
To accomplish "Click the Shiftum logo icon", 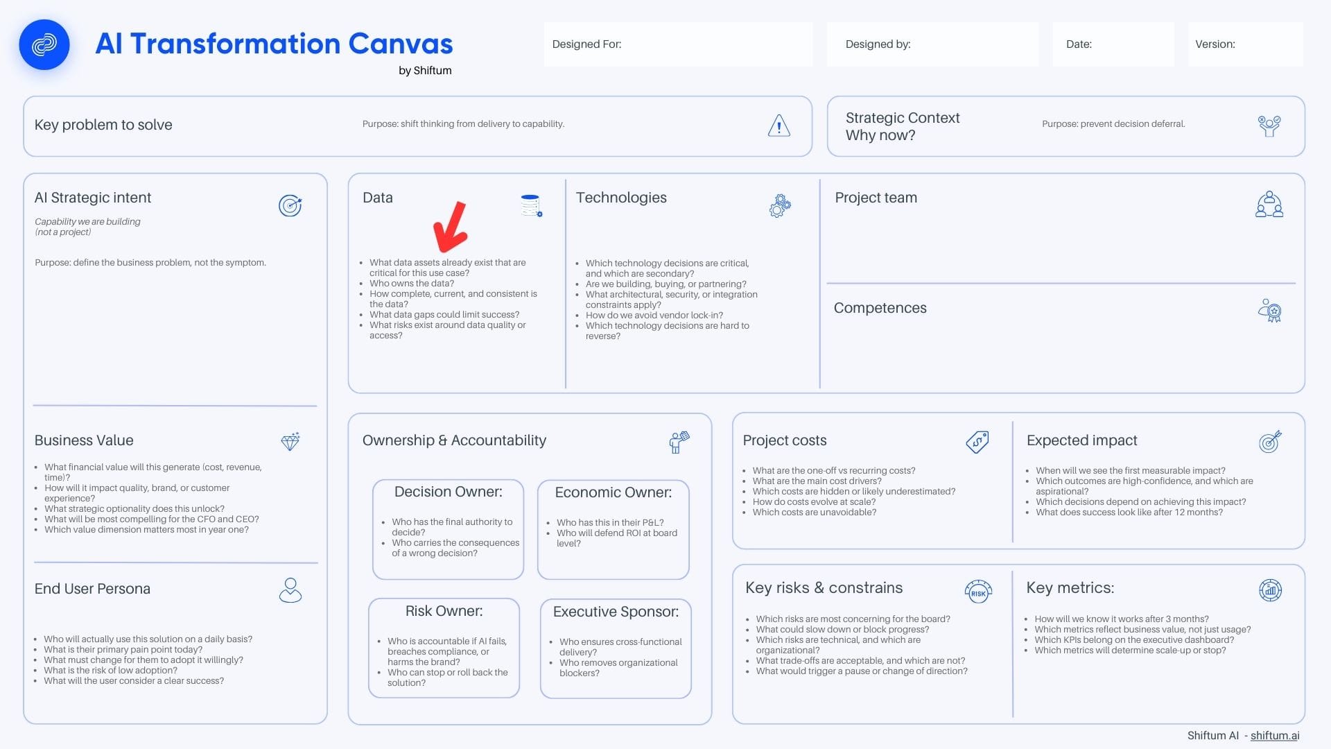I will tap(44, 44).
